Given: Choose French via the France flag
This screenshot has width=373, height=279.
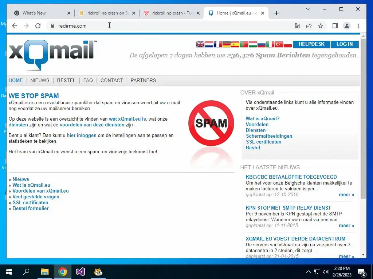Looking at the screenshot, I should point(218,44).
